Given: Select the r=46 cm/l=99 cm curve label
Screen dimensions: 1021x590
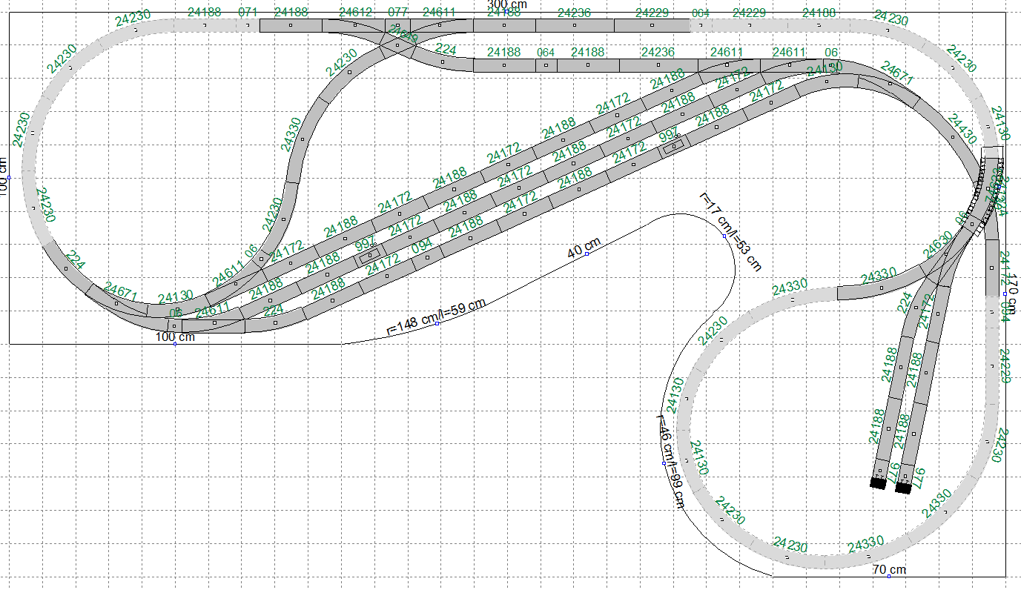Looking at the screenshot, I should (671, 460).
